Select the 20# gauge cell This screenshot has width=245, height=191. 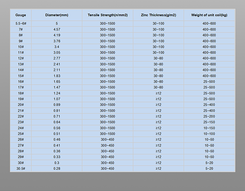coord(21,105)
